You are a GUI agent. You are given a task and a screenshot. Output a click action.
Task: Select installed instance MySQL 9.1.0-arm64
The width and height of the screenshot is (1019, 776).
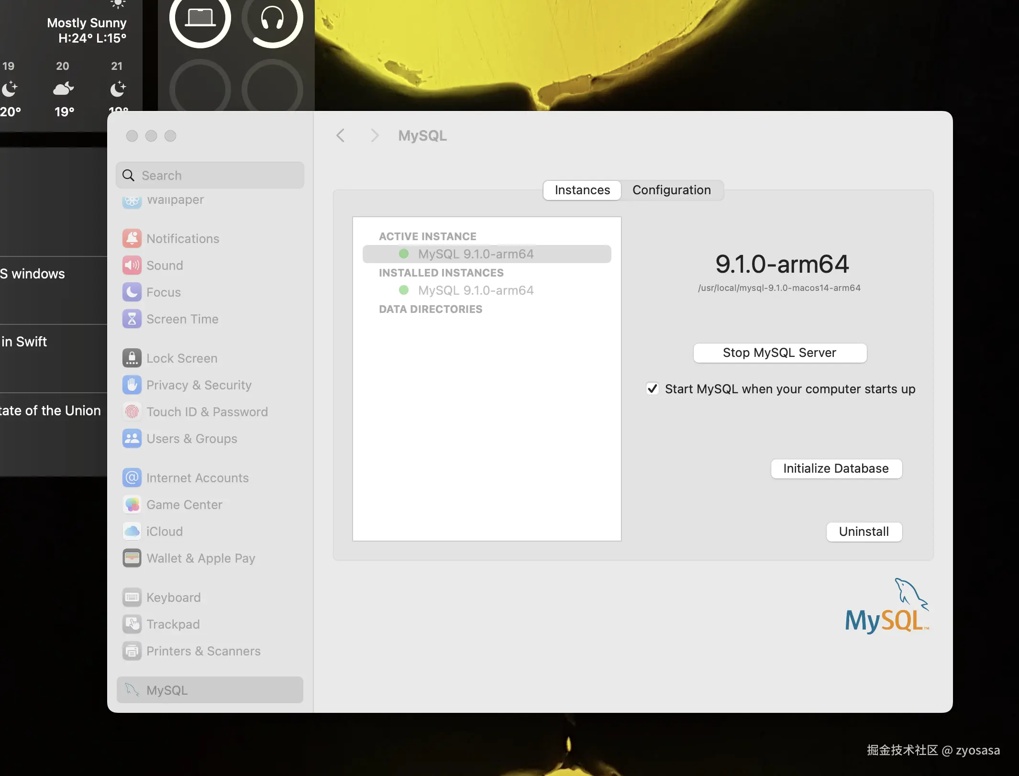click(476, 290)
